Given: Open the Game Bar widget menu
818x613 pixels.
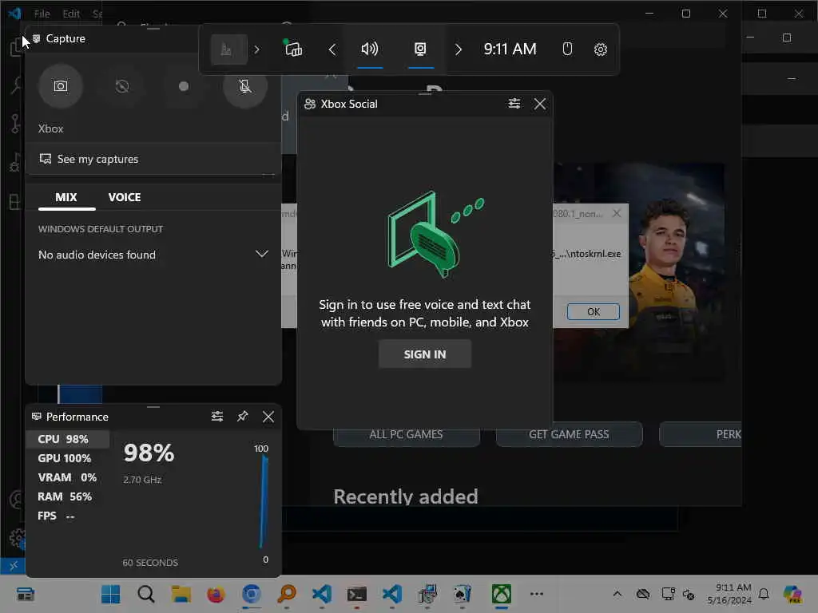Looking at the screenshot, I should coord(228,49).
